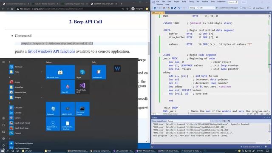Open the Paint 3D tile
Image resolution: width=272 pixels, height=153 pixels.
(68, 87)
